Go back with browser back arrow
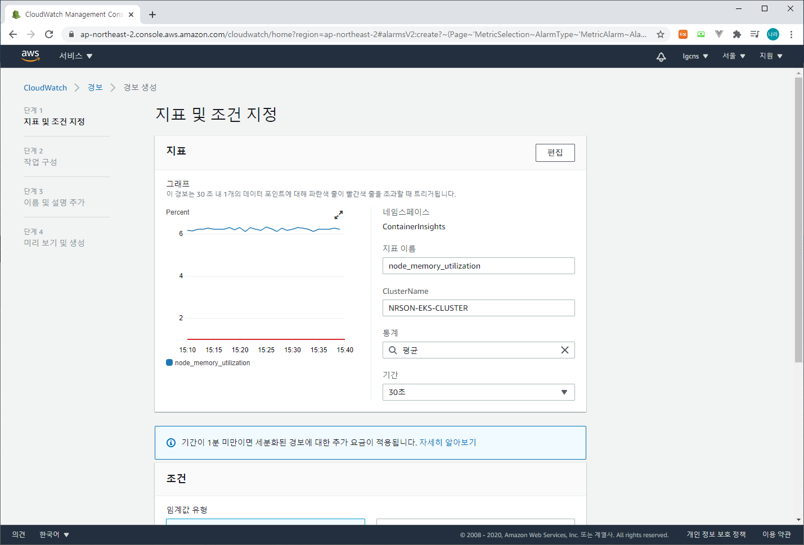The height and width of the screenshot is (545, 804). (x=13, y=34)
